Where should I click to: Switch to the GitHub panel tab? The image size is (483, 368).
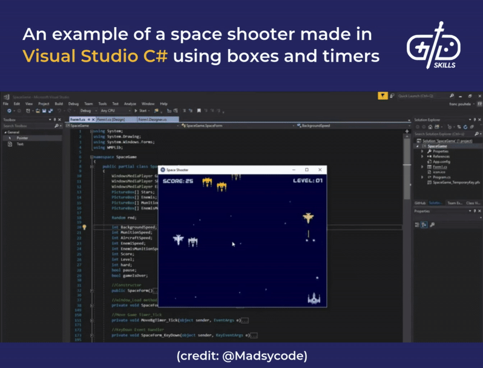coord(419,203)
